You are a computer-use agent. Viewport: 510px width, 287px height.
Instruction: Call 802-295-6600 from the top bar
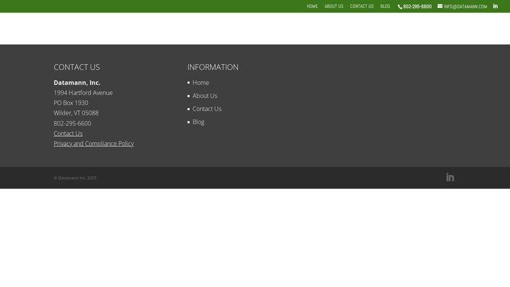tap(417, 7)
